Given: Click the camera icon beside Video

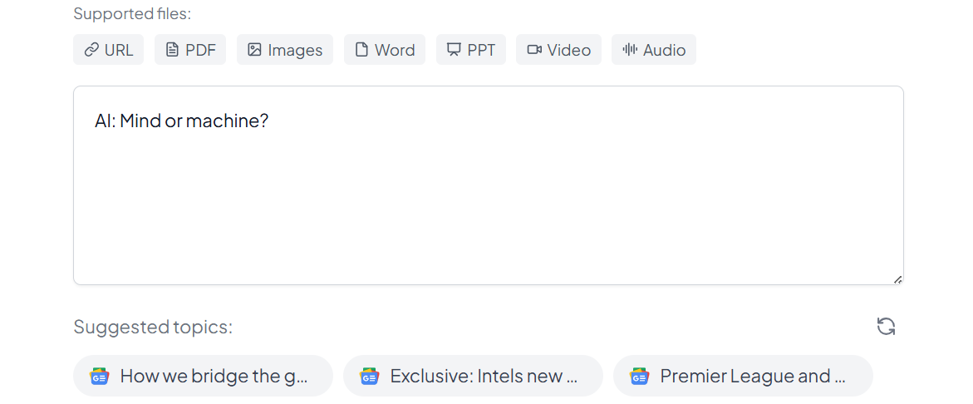Looking at the screenshot, I should pos(534,50).
